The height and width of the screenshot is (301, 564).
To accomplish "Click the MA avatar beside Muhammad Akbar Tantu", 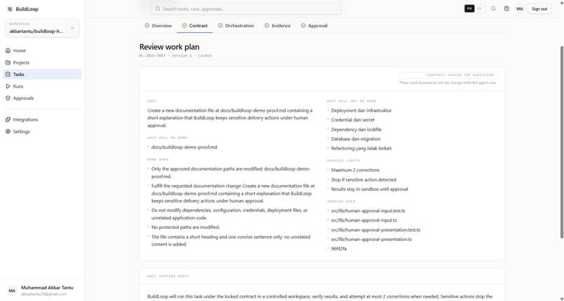I will pos(12,291).
